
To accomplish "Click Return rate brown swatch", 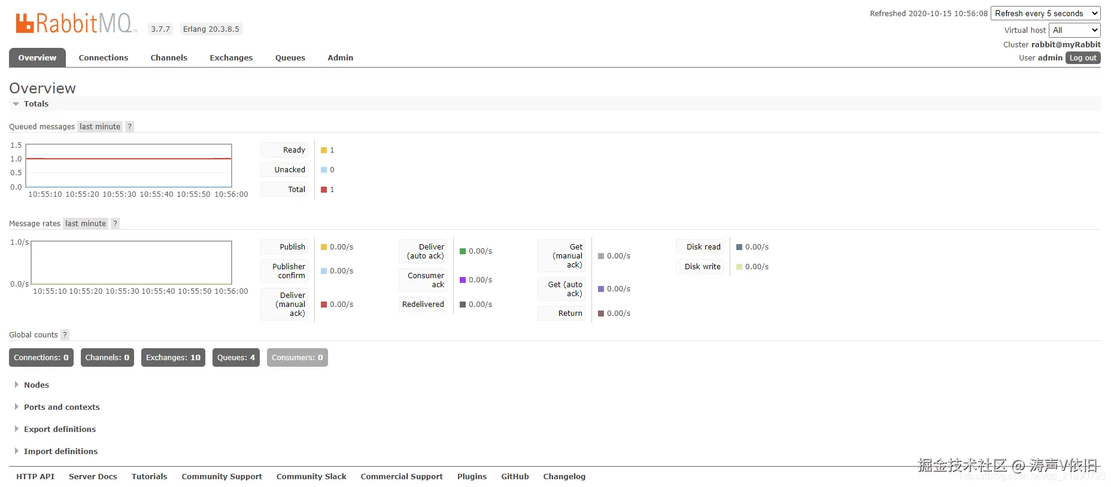I will coord(601,313).
